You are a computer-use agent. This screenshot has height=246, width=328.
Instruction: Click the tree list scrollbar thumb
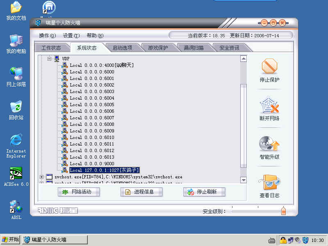coord(244,126)
